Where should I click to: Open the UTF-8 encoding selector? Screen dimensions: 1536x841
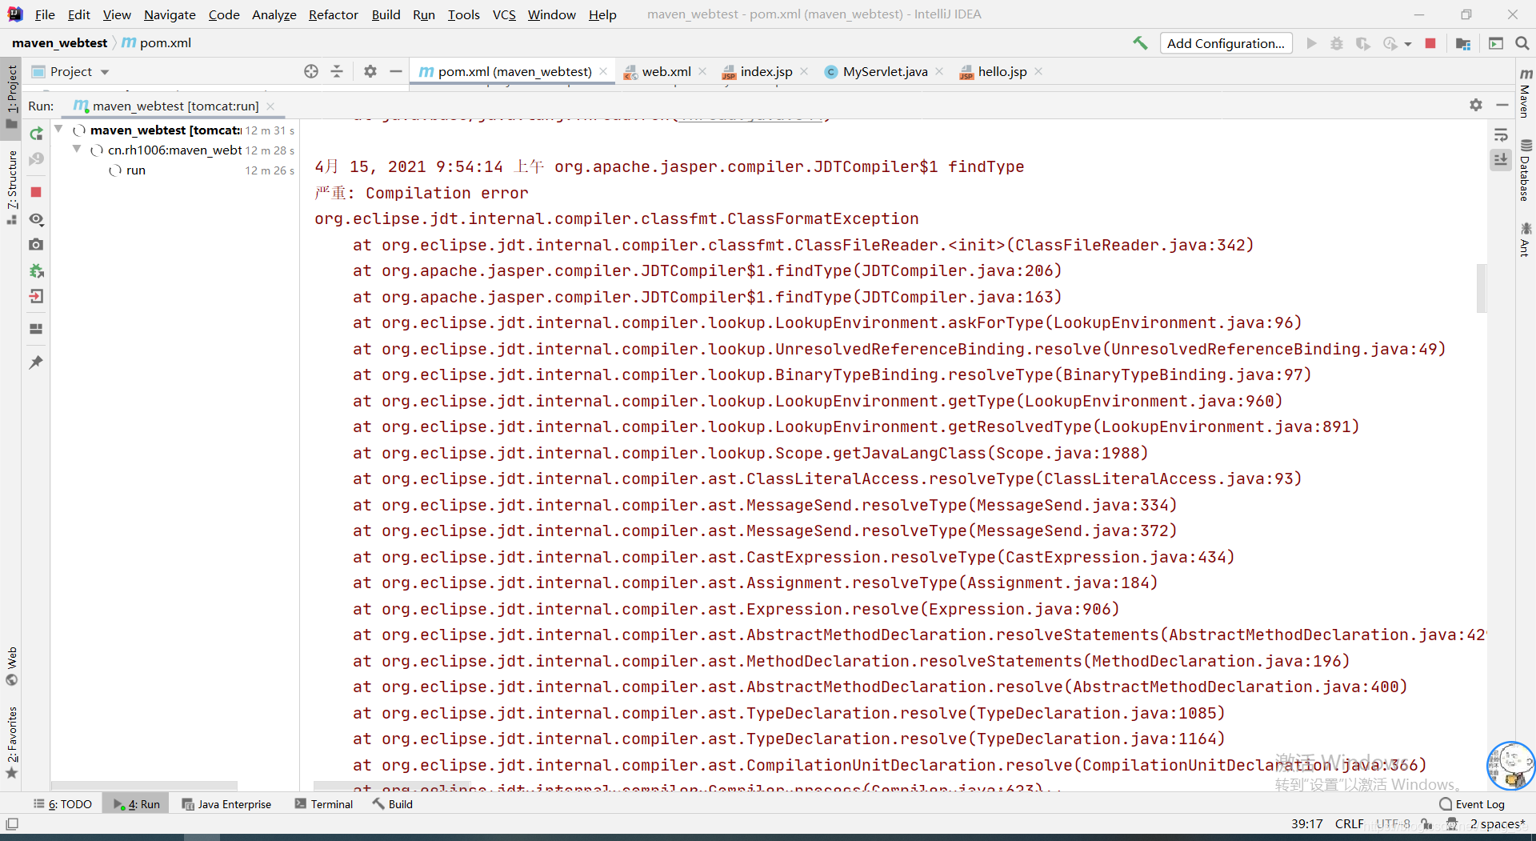coord(1394,823)
